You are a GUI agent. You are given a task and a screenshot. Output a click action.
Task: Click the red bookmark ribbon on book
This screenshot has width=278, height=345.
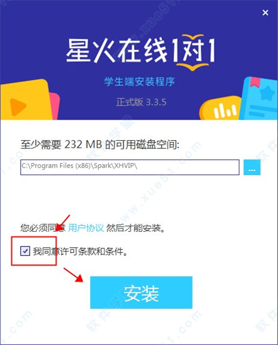(255, 83)
